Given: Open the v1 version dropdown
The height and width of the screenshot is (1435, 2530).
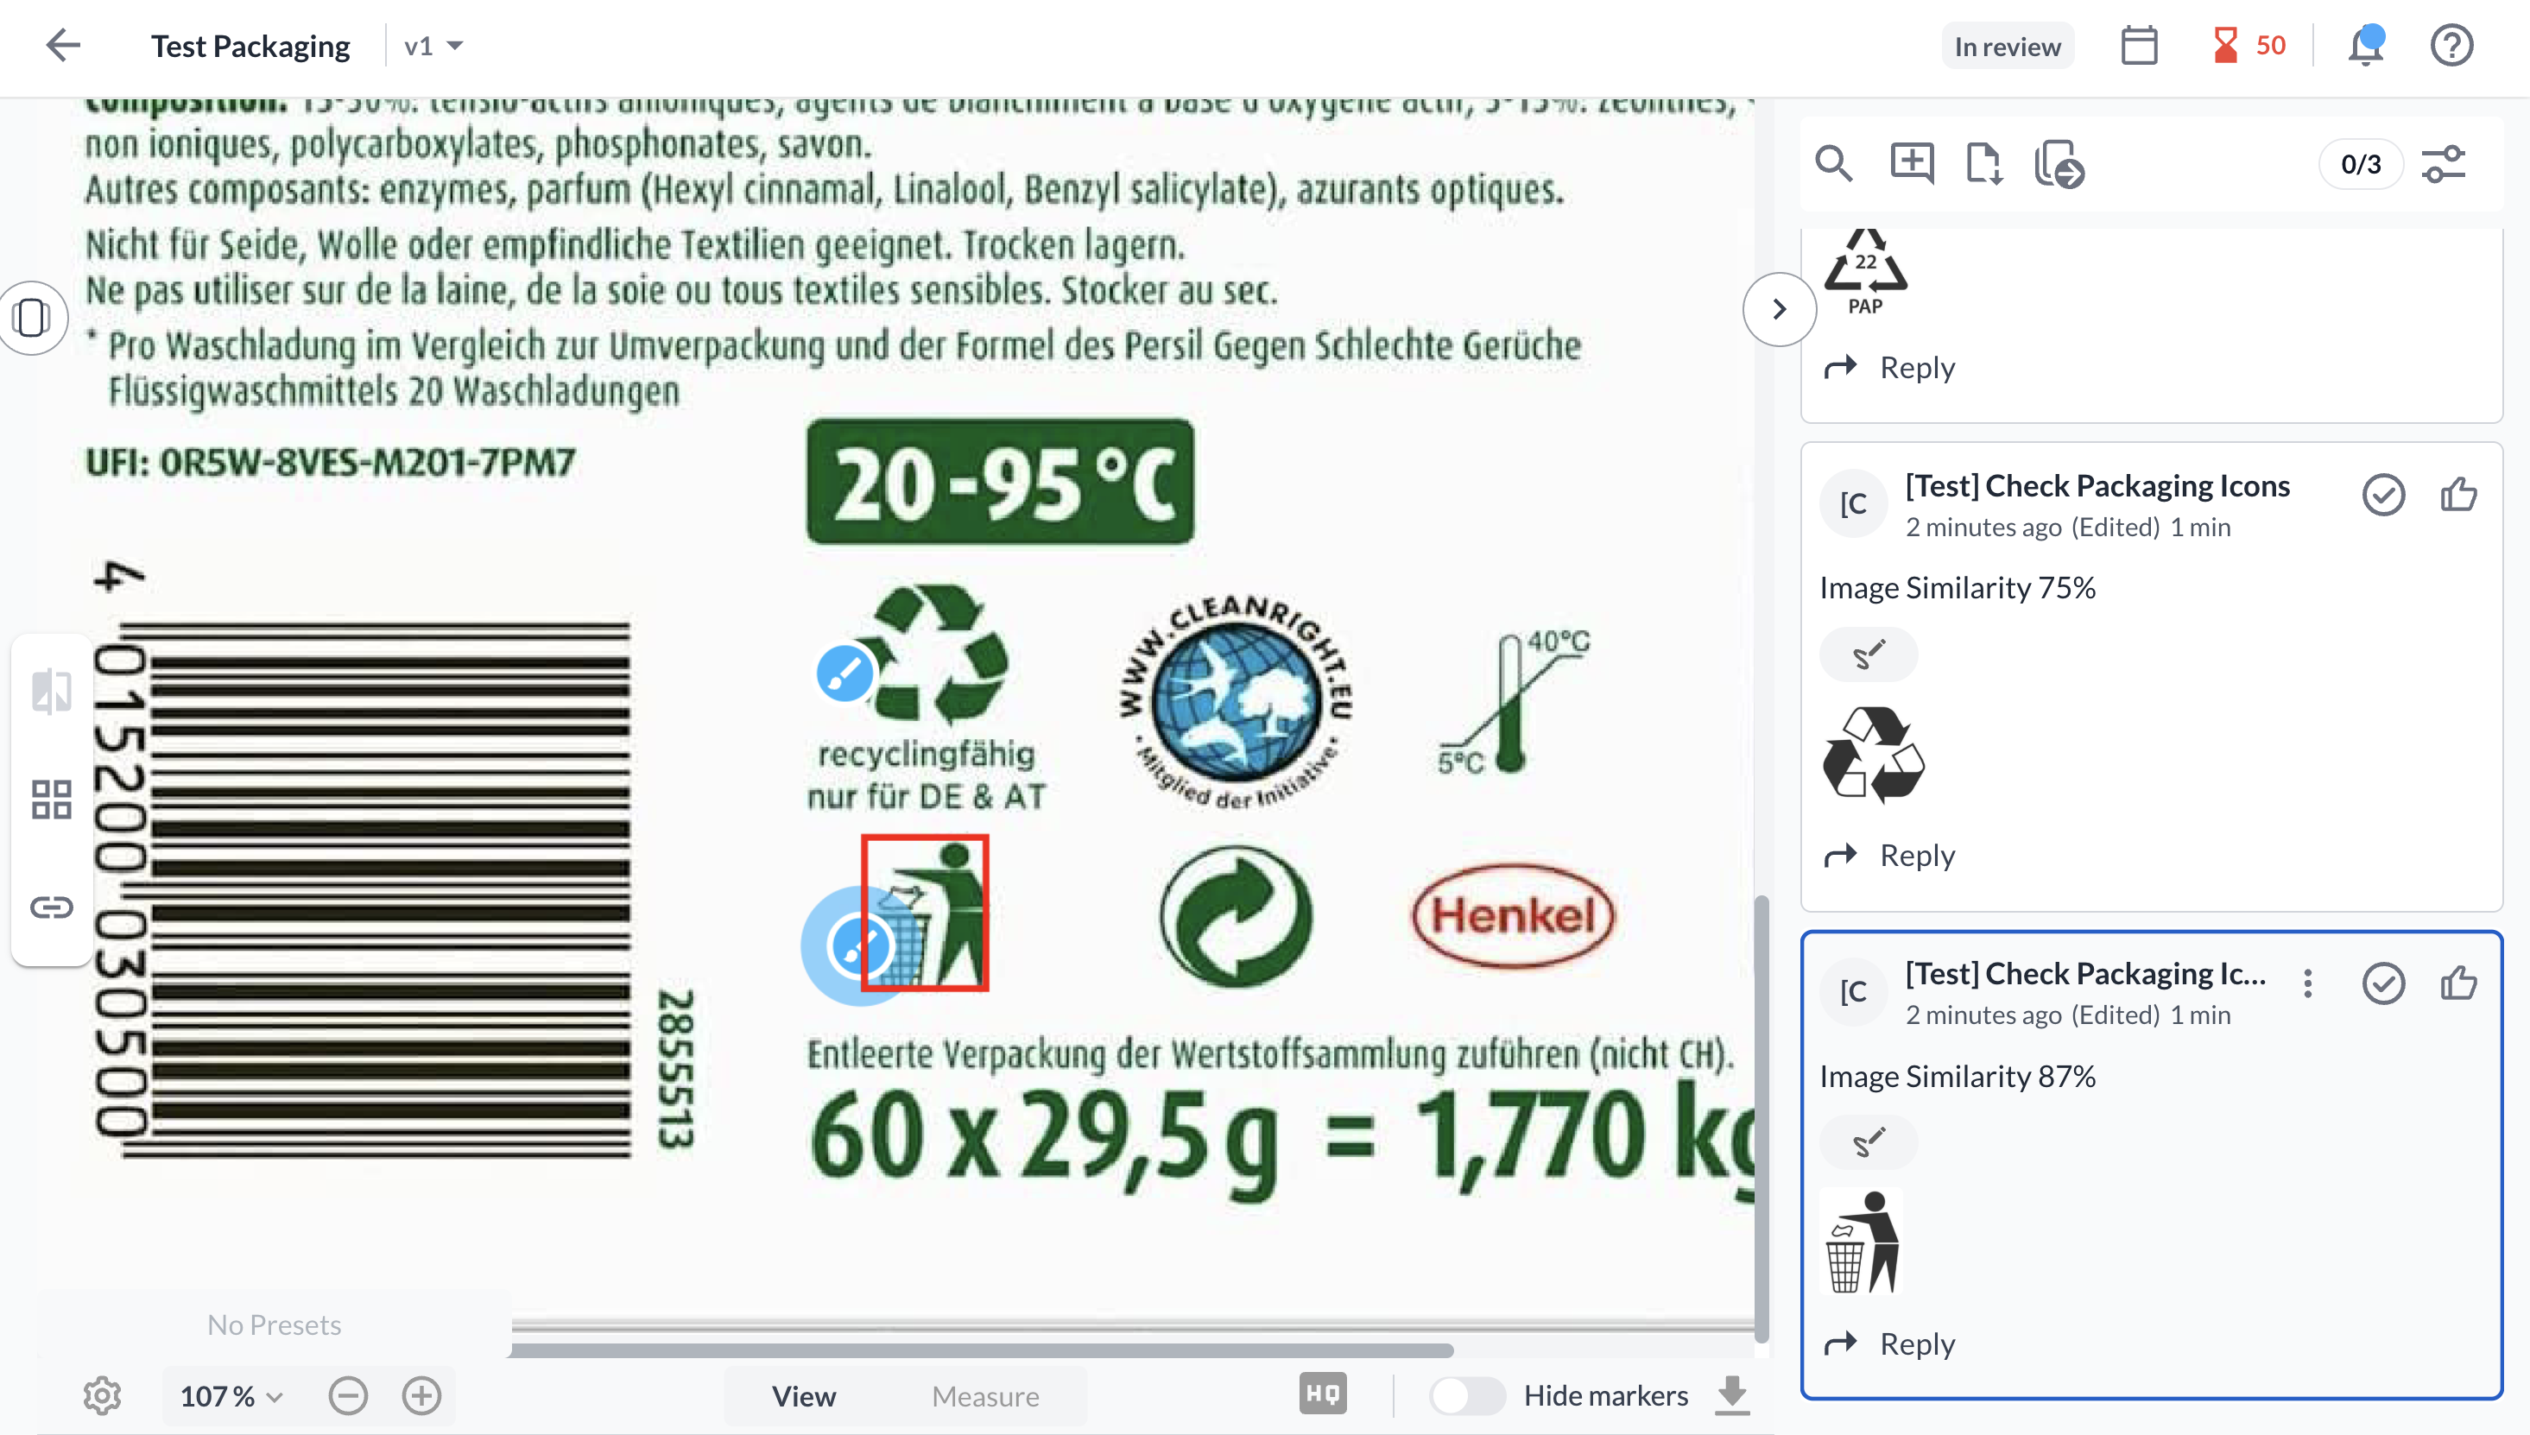Looking at the screenshot, I should click(x=432, y=44).
